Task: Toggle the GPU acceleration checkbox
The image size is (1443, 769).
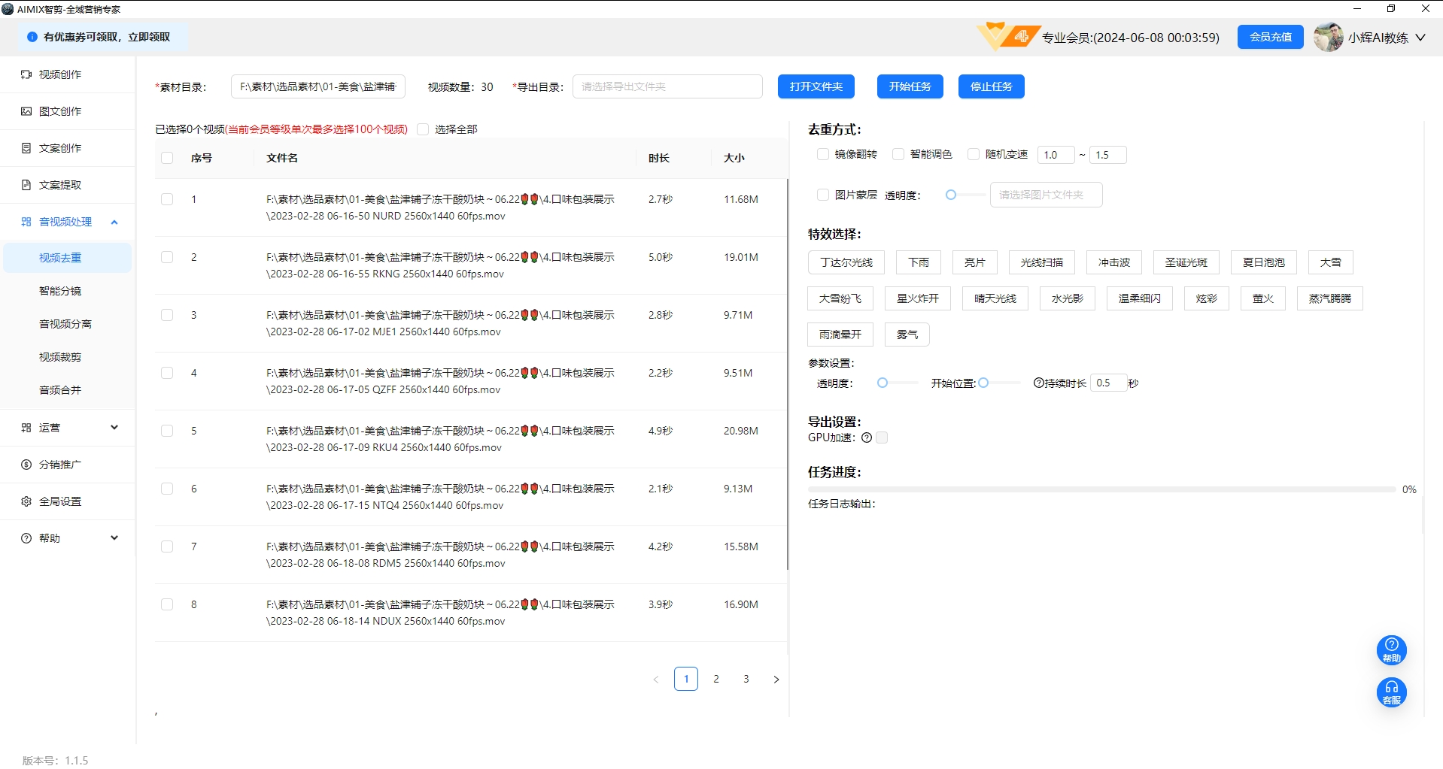Action: pyautogui.click(x=882, y=437)
